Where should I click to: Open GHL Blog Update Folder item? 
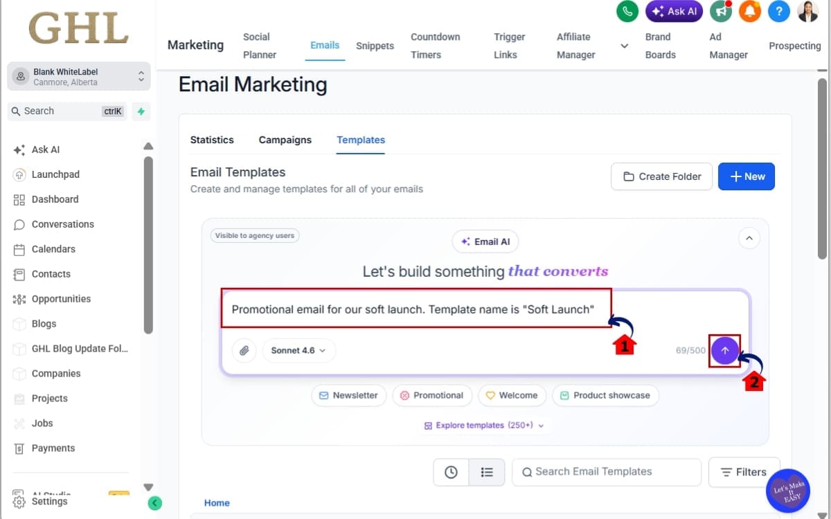pyautogui.click(x=80, y=349)
